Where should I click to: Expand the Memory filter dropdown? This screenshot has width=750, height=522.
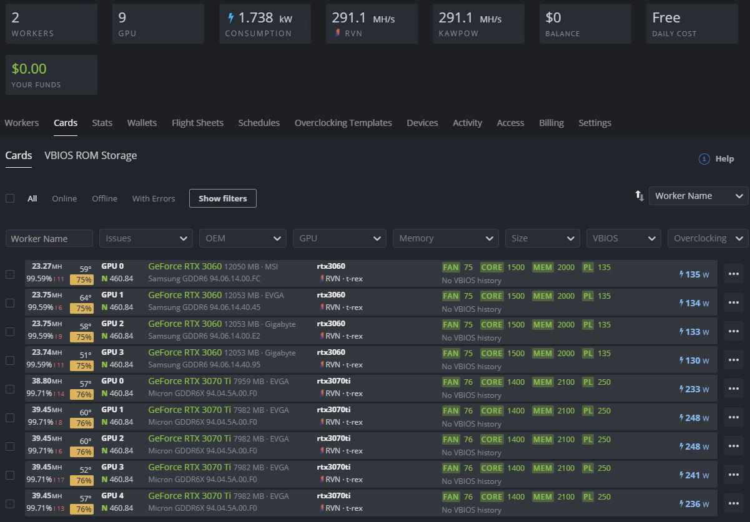click(x=445, y=238)
